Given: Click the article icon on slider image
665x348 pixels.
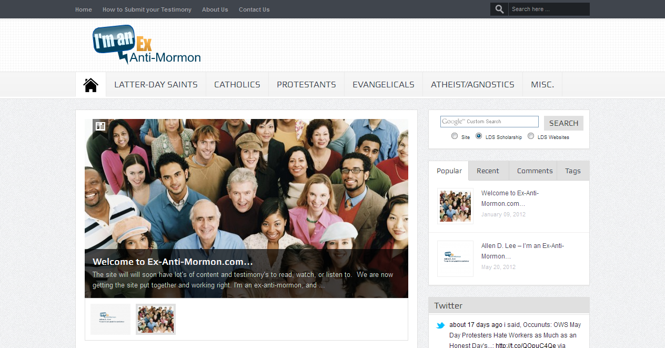Looking at the screenshot, I should pos(100,126).
